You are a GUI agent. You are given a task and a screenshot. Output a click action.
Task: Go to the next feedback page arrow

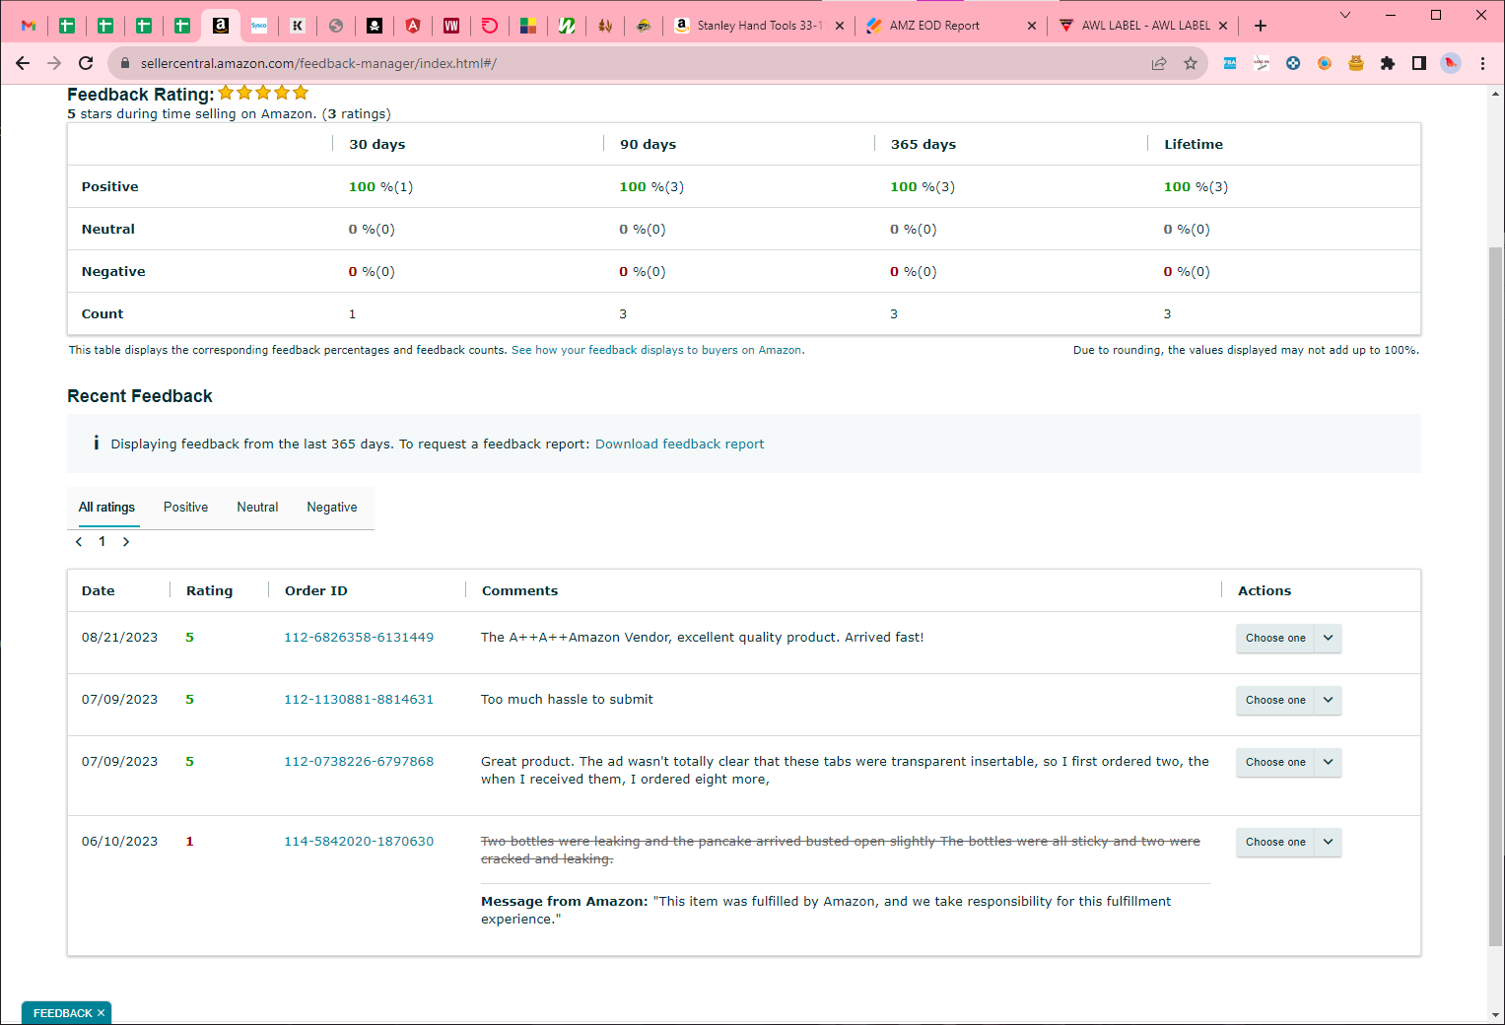click(x=126, y=542)
